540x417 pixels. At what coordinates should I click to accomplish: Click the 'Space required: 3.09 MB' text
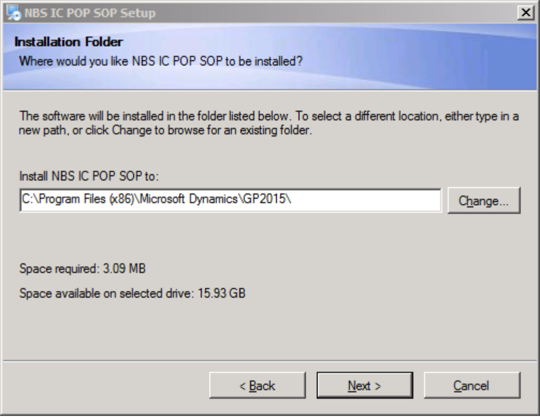83,268
